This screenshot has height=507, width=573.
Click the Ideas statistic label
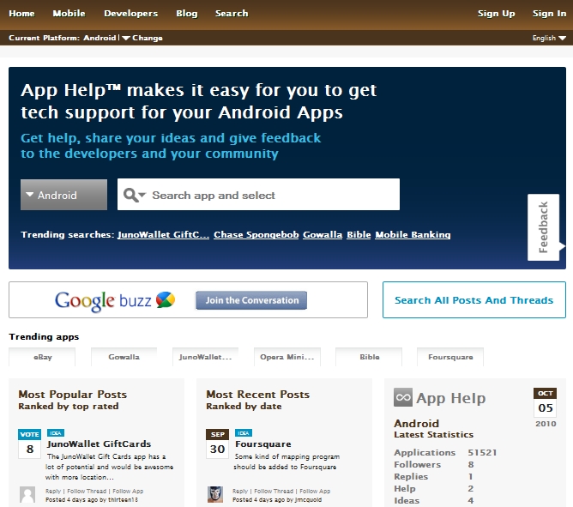[407, 501]
